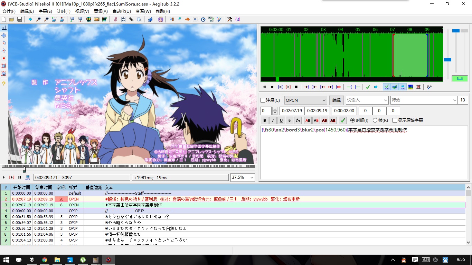Select subtitle row 5 もう散々ぐるぐるしたじゃない?
Viewport: 472px width, 265px height.
click(233, 217)
